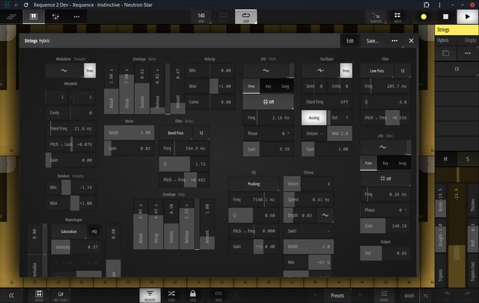479x303 pixels.
Task: Click the 140 BPM tempo field
Action: point(201,16)
